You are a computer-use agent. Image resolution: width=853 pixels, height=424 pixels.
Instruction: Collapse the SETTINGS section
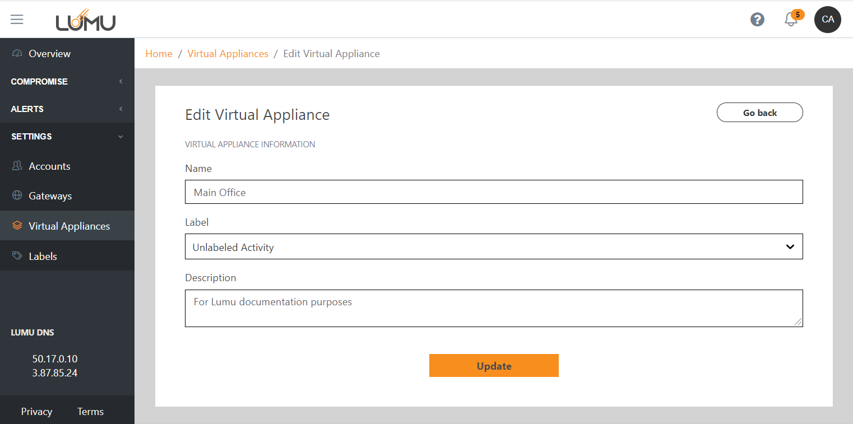67,136
